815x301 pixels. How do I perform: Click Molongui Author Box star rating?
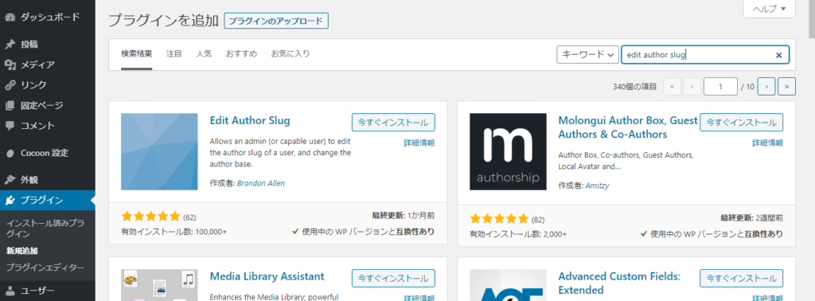499,218
